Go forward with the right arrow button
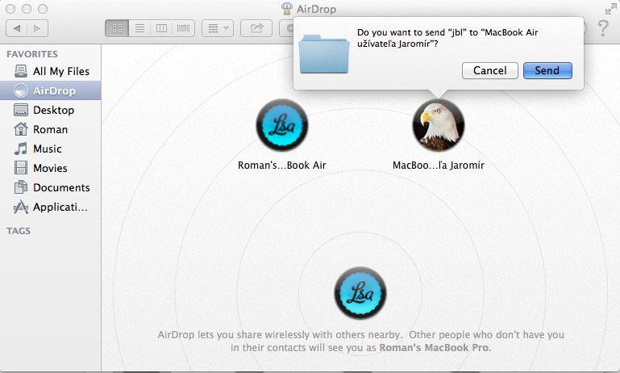Viewport: 620px width, 373px height. tap(38, 28)
